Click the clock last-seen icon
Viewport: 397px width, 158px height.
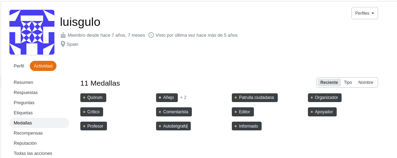pos(151,35)
